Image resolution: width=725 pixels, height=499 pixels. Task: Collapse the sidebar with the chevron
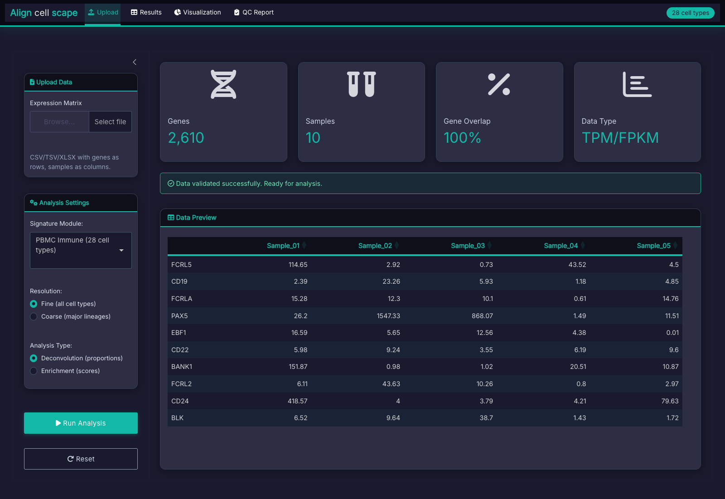coord(135,62)
